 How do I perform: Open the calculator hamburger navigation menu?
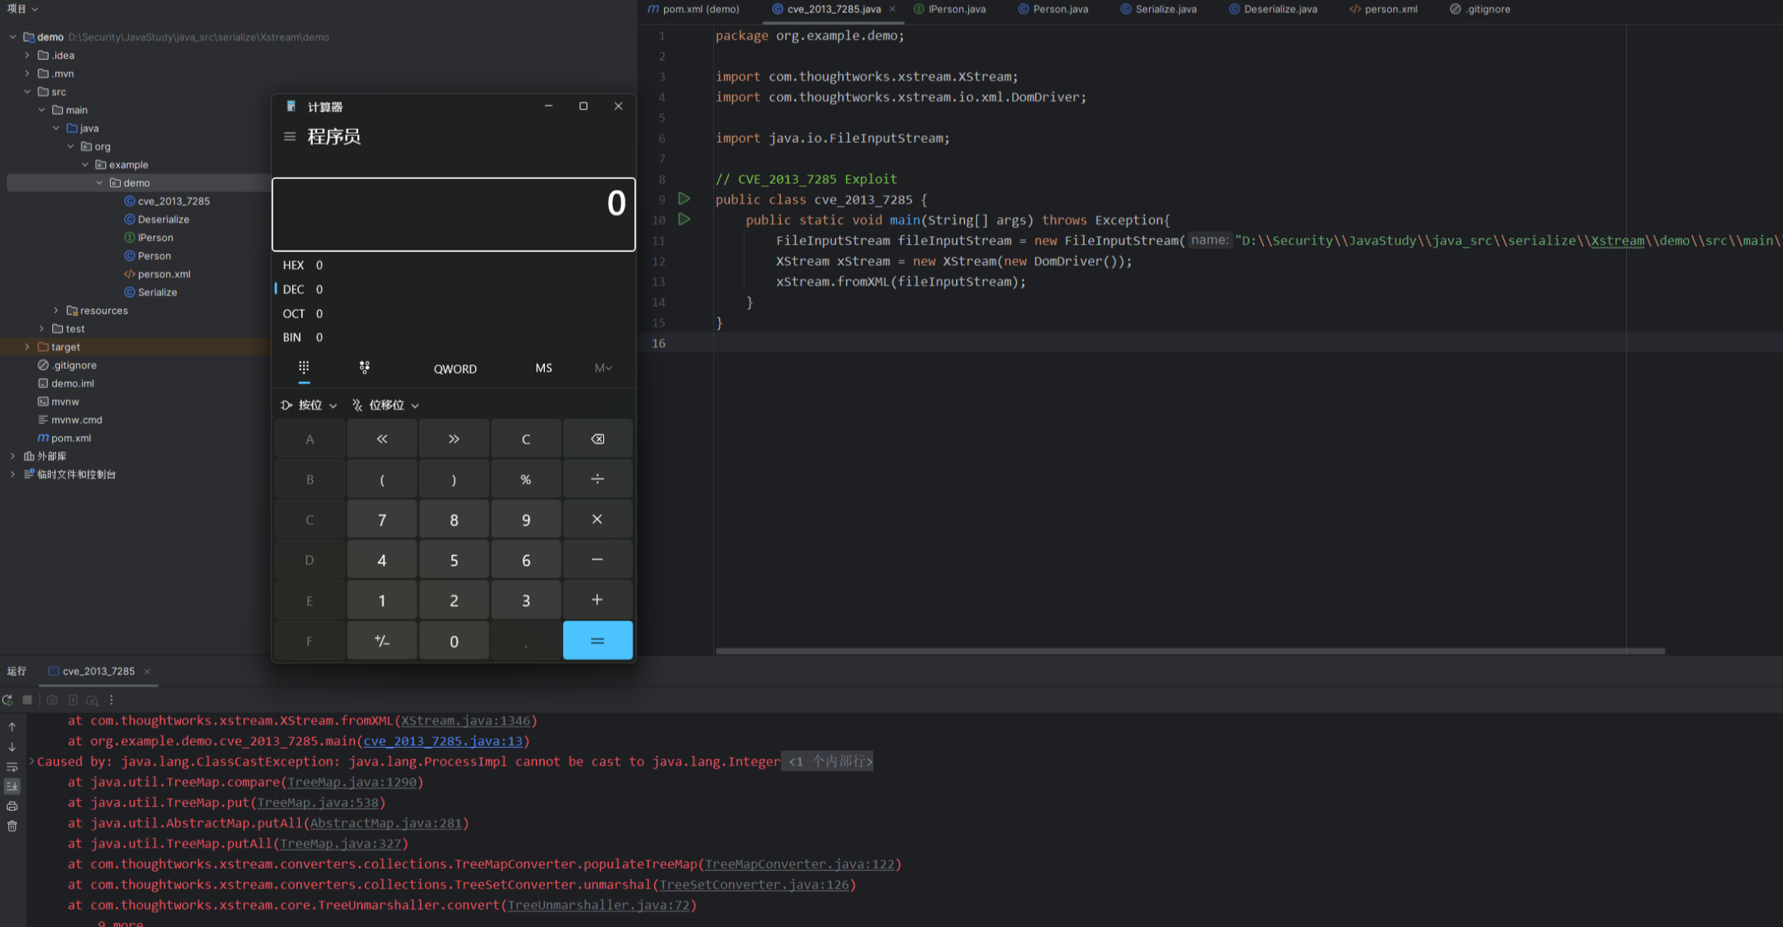[x=290, y=137]
